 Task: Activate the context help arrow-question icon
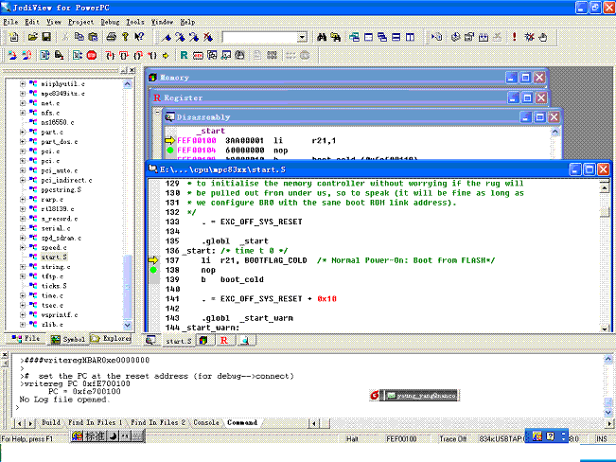pyautogui.click(x=139, y=37)
